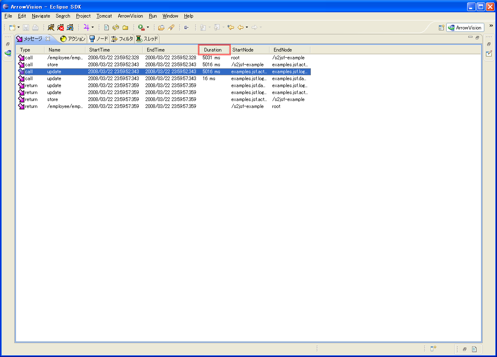
Task: Expand the dropdown beside the purple icon
Action: [92, 27]
